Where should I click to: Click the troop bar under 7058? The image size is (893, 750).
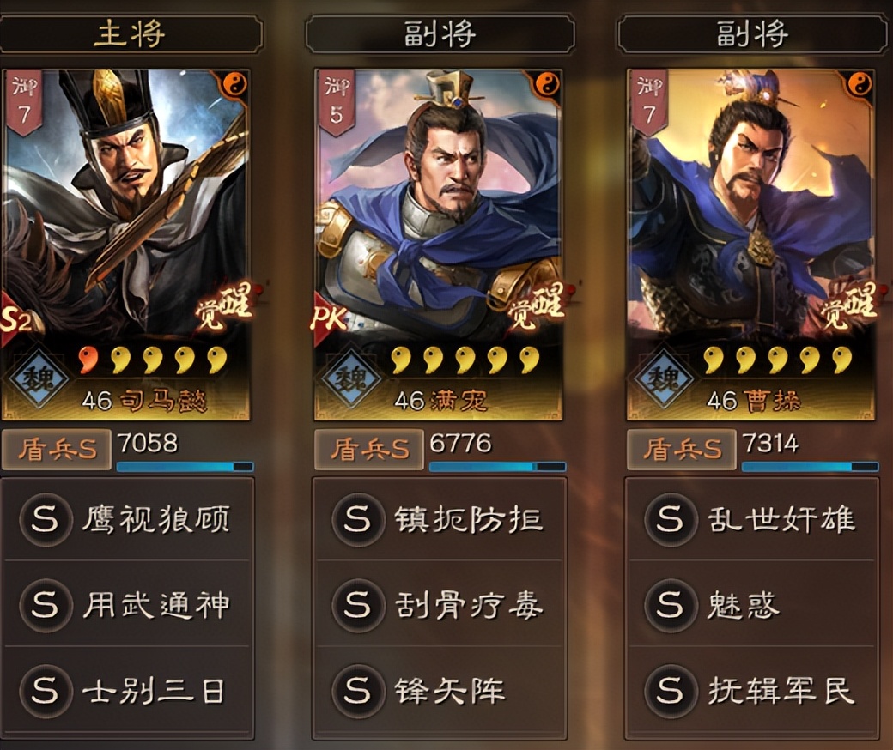pos(185,467)
